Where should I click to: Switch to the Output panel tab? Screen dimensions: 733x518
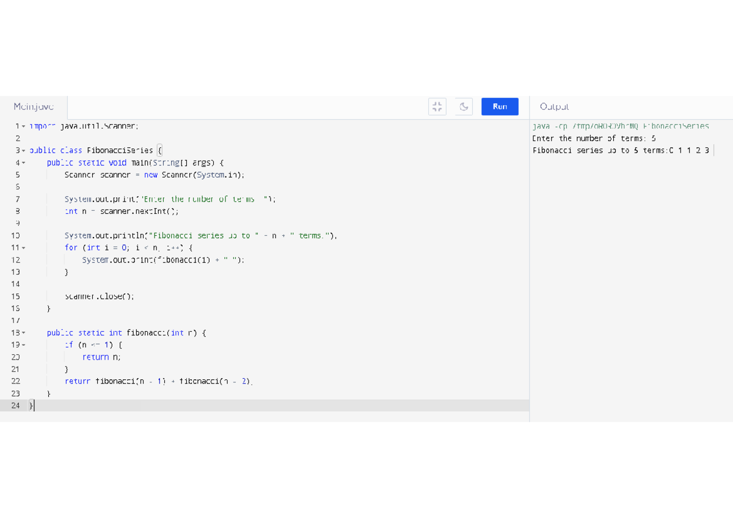pos(554,106)
